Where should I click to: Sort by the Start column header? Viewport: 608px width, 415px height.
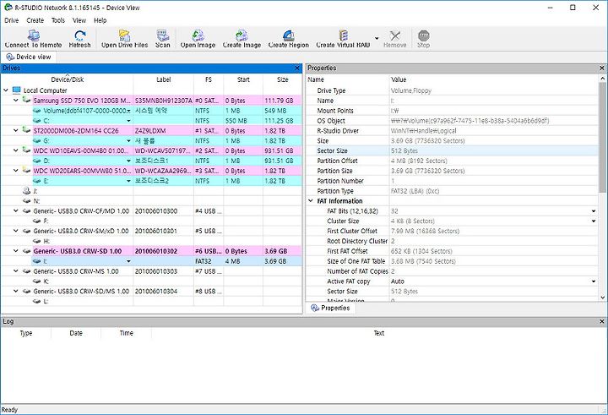point(243,79)
